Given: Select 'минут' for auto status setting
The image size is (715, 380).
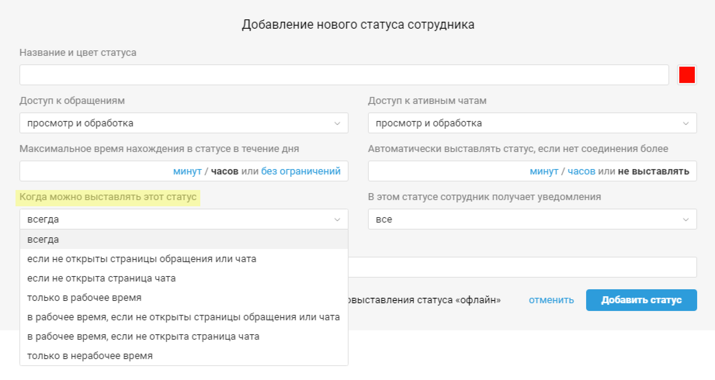Looking at the screenshot, I should pos(544,171).
